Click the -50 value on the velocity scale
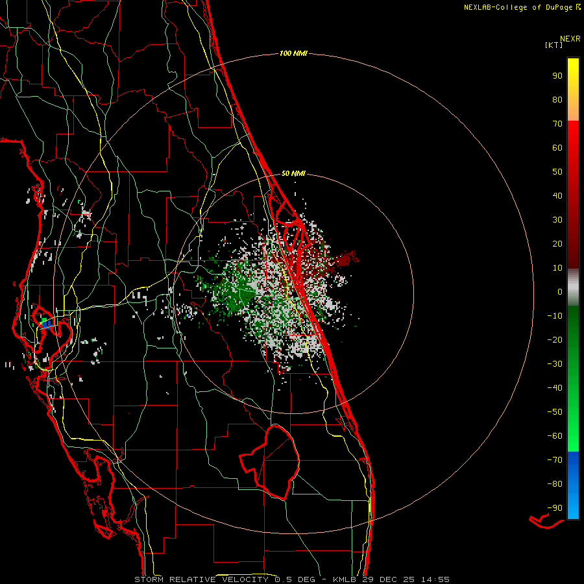584x584 pixels. pos(555,412)
